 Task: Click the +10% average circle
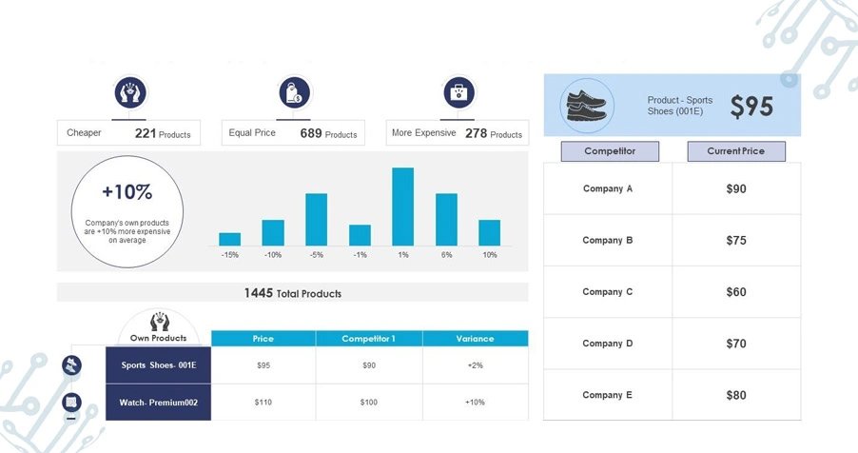(x=127, y=211)
